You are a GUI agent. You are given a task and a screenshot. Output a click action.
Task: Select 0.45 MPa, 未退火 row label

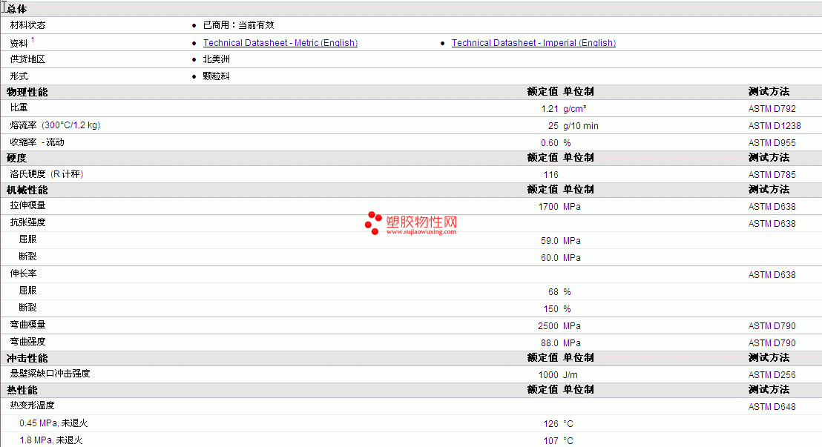53,423
